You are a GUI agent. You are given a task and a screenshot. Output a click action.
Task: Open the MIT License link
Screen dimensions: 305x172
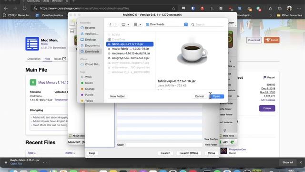tap(268, 100)
